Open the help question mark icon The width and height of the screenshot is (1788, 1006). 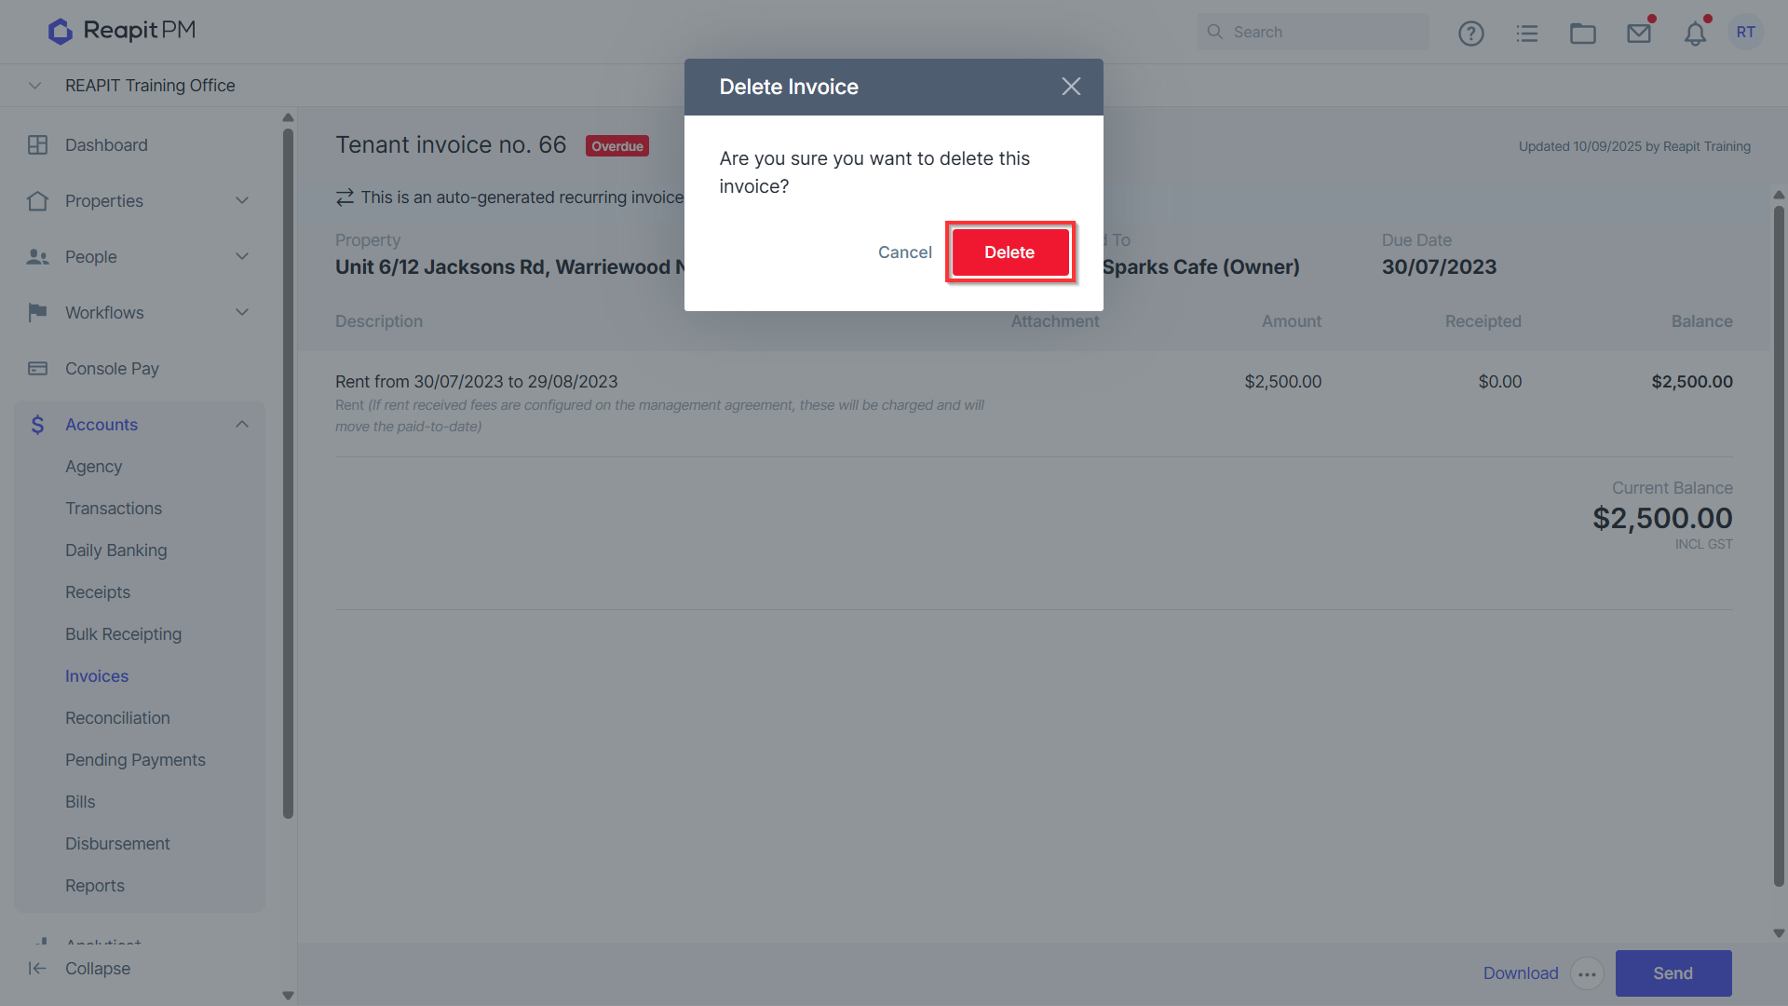[x=1470, y=34]
